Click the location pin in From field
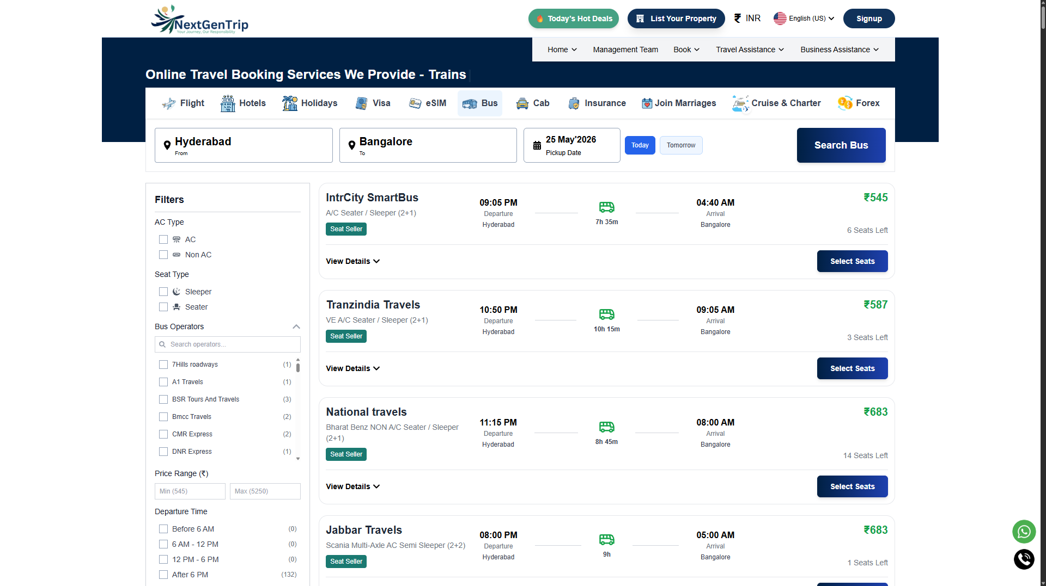The image size is (1046, 586). pyautogui.click(x=167, y=145)
